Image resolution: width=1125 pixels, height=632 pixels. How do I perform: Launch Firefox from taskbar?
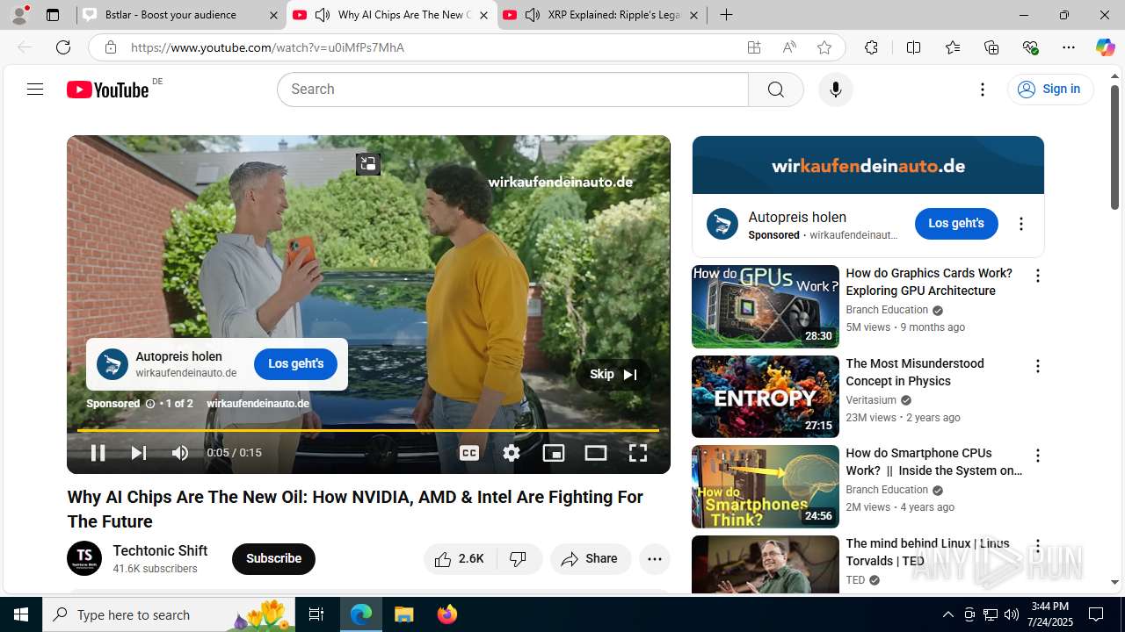[447, 614]
